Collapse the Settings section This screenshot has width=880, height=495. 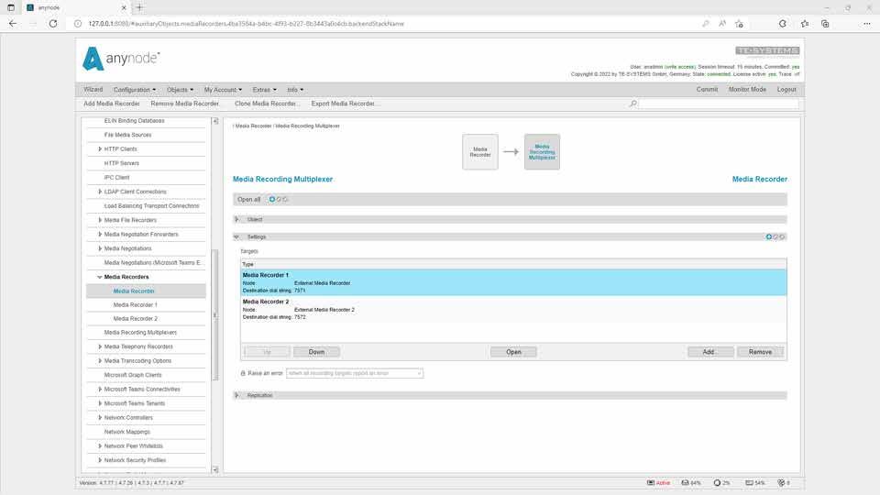tap(236, 236)
